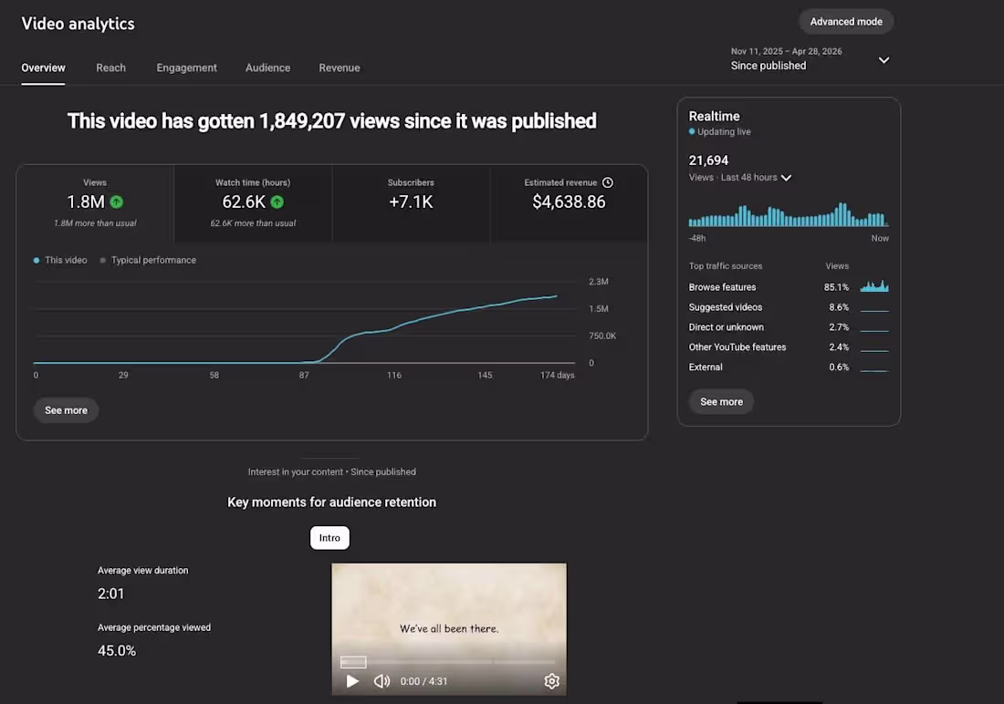Click the play icon in the video preview
The image size is (1004, 704).
tap(352, 681)
